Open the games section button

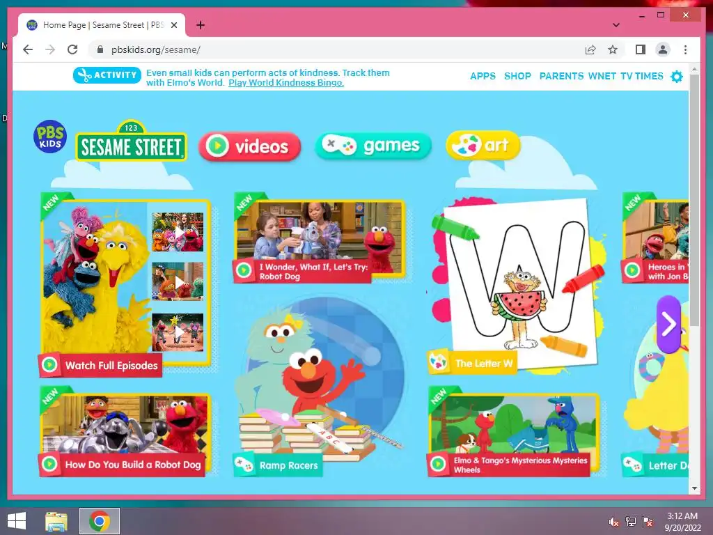point(373,146)
